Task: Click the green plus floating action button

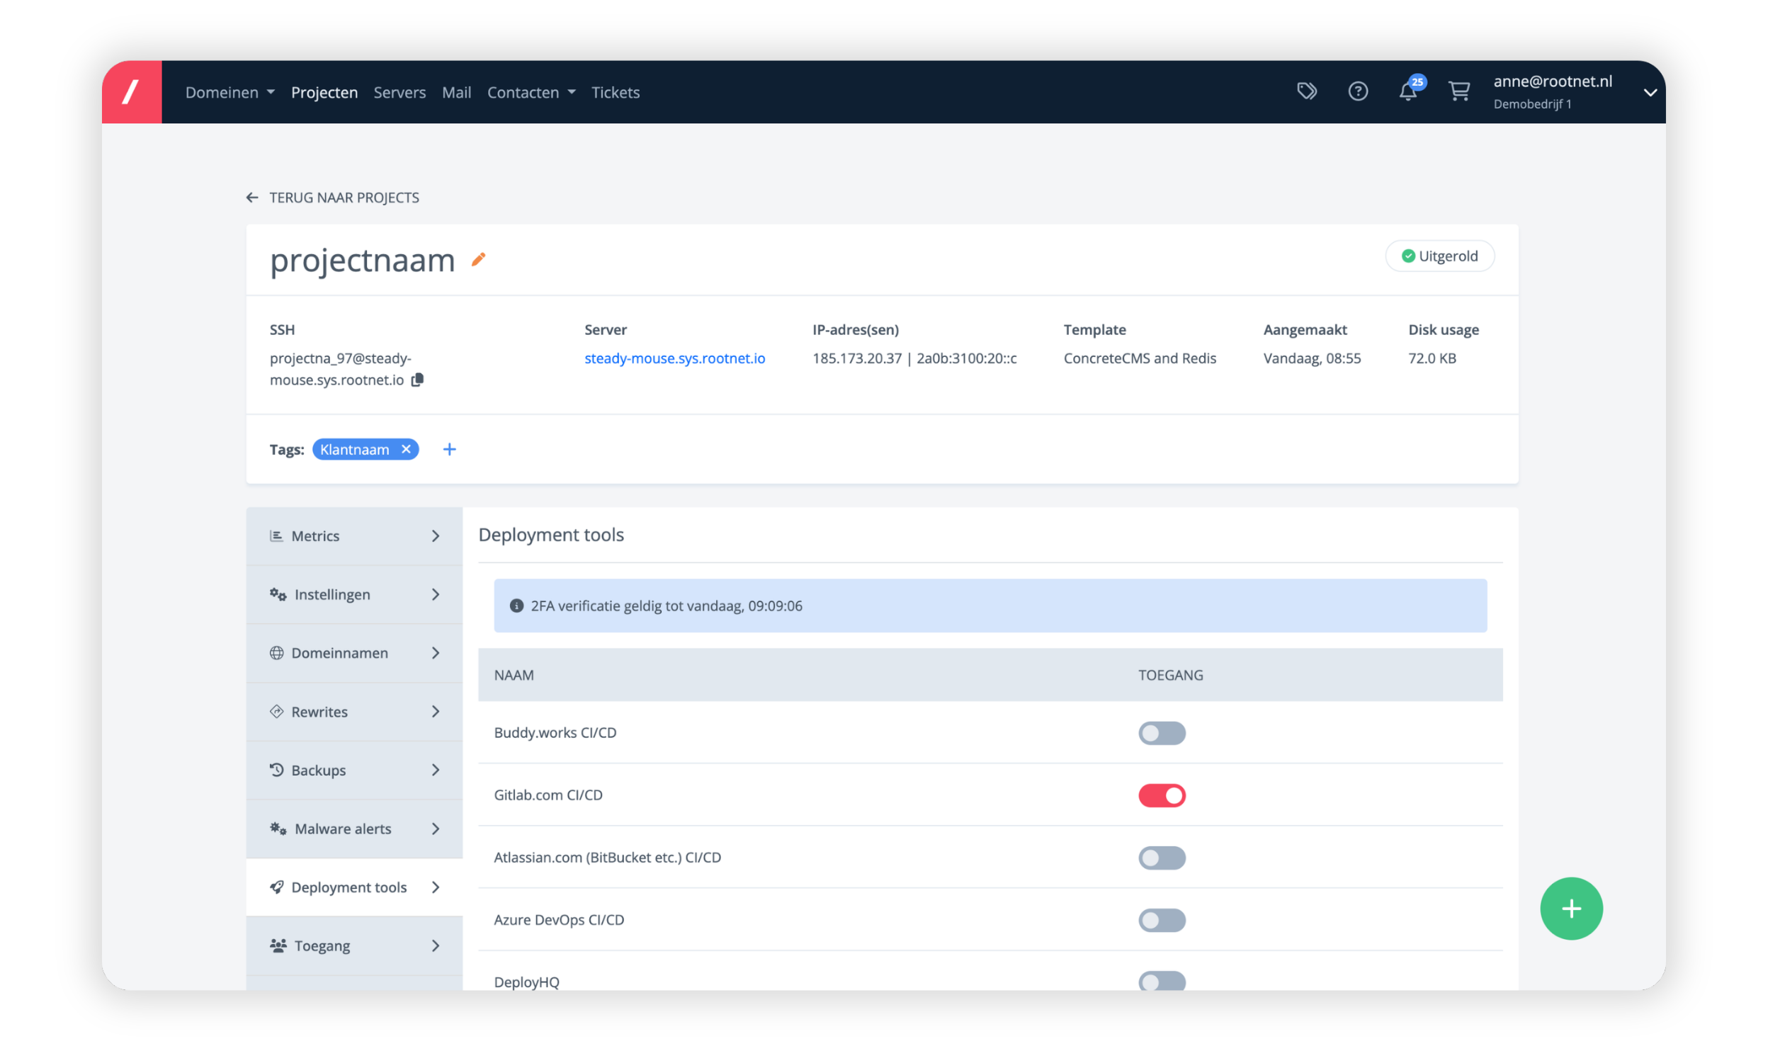Action: coord(1572,908)
